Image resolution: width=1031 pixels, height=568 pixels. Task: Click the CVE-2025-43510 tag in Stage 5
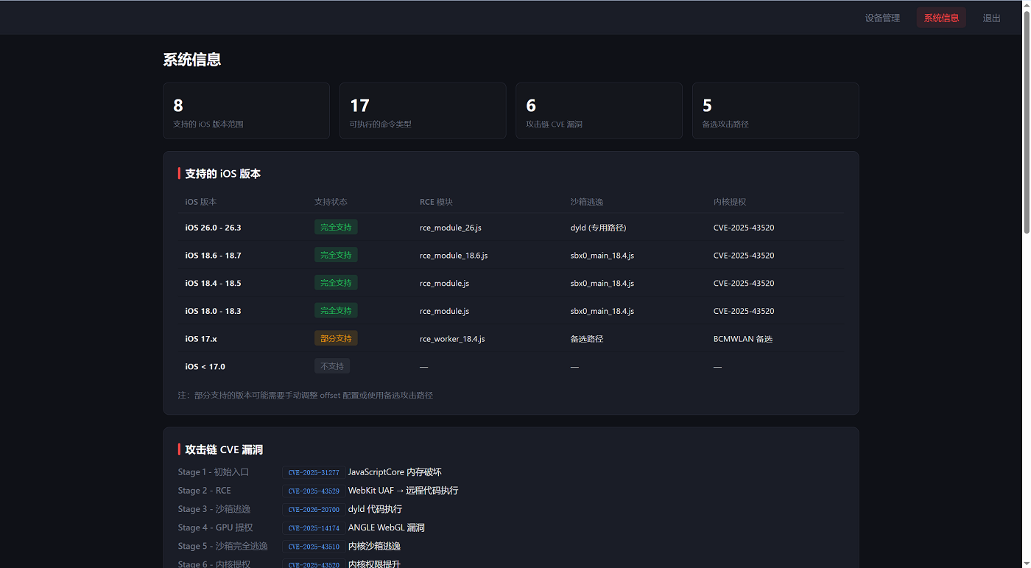[x=314, y=547]
